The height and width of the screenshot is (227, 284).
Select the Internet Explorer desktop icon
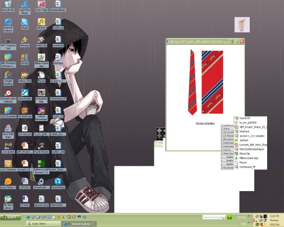[x=8, y=25]
